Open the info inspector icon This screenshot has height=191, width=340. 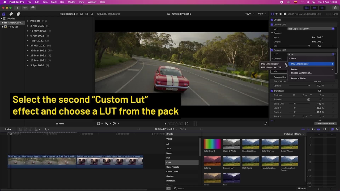(x=285, y=14)
